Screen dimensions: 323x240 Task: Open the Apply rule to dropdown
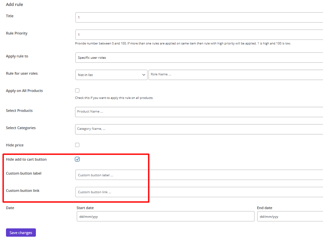199,58
